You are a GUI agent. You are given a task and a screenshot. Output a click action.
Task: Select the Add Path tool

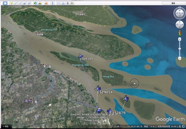click(x=20, y=3)
